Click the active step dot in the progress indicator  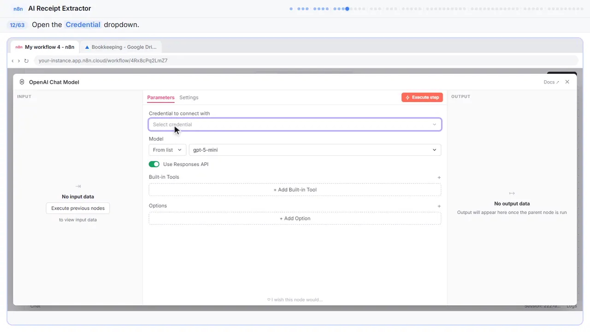click(347, 8)
